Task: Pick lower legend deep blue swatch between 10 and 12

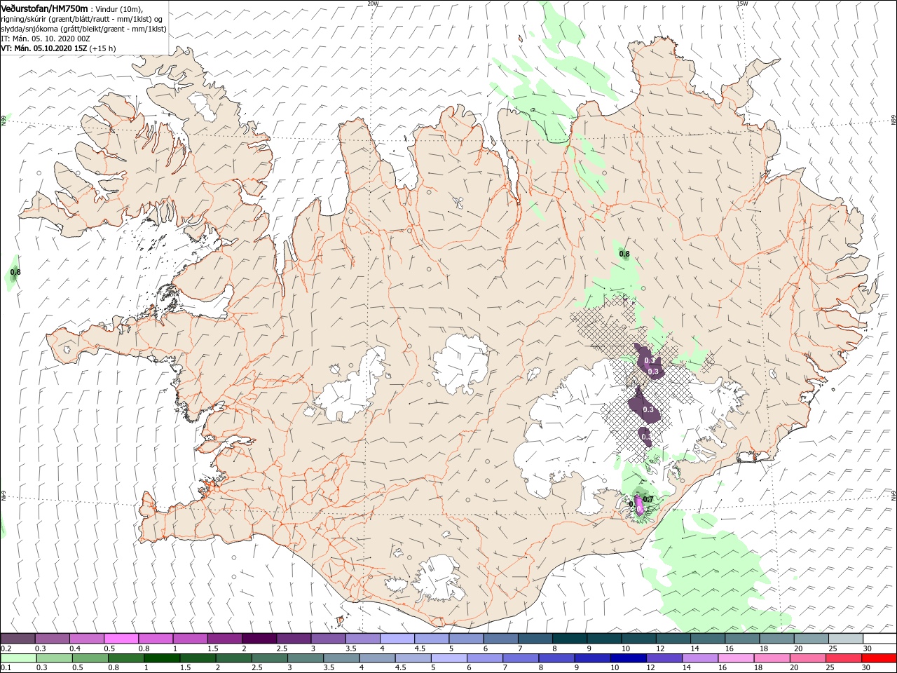Action: point(628,658)
